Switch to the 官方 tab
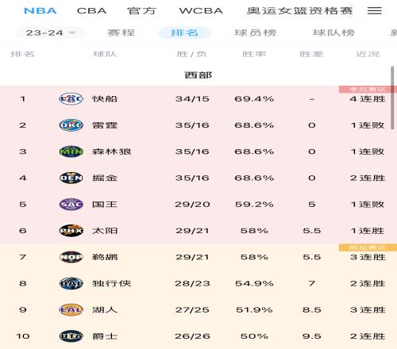 click(x=142, y=11)
